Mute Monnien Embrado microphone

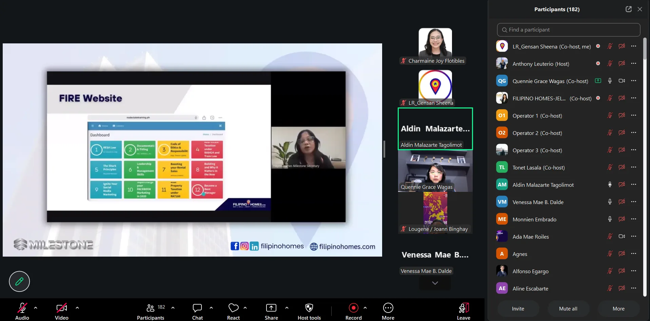[x=610, y=219]
